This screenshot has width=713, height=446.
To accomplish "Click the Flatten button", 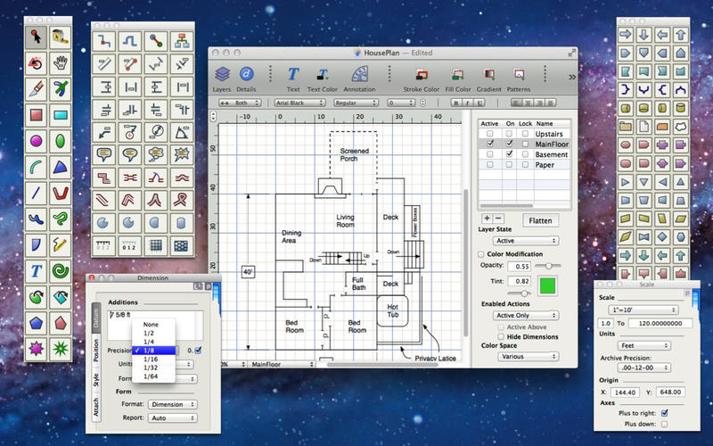I will tap(540, 220).
